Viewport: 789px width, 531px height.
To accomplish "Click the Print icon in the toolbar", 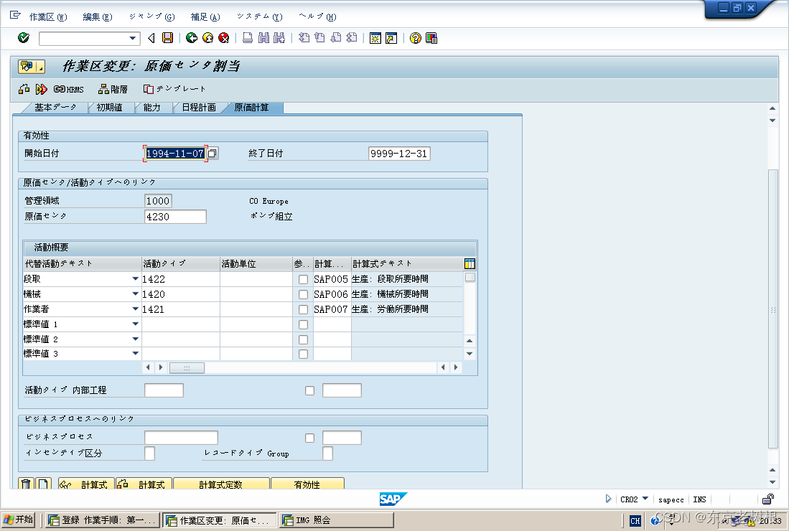I will (248, 38).
